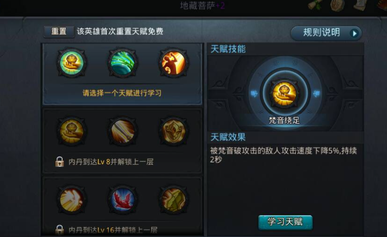Select the golden lotus hand talent in top row
The image size is (387, 237).
[x=72, y=63]
